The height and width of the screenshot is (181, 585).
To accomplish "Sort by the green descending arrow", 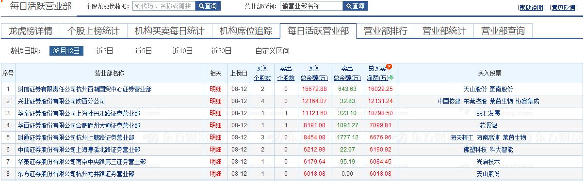I will coord(391,77).
